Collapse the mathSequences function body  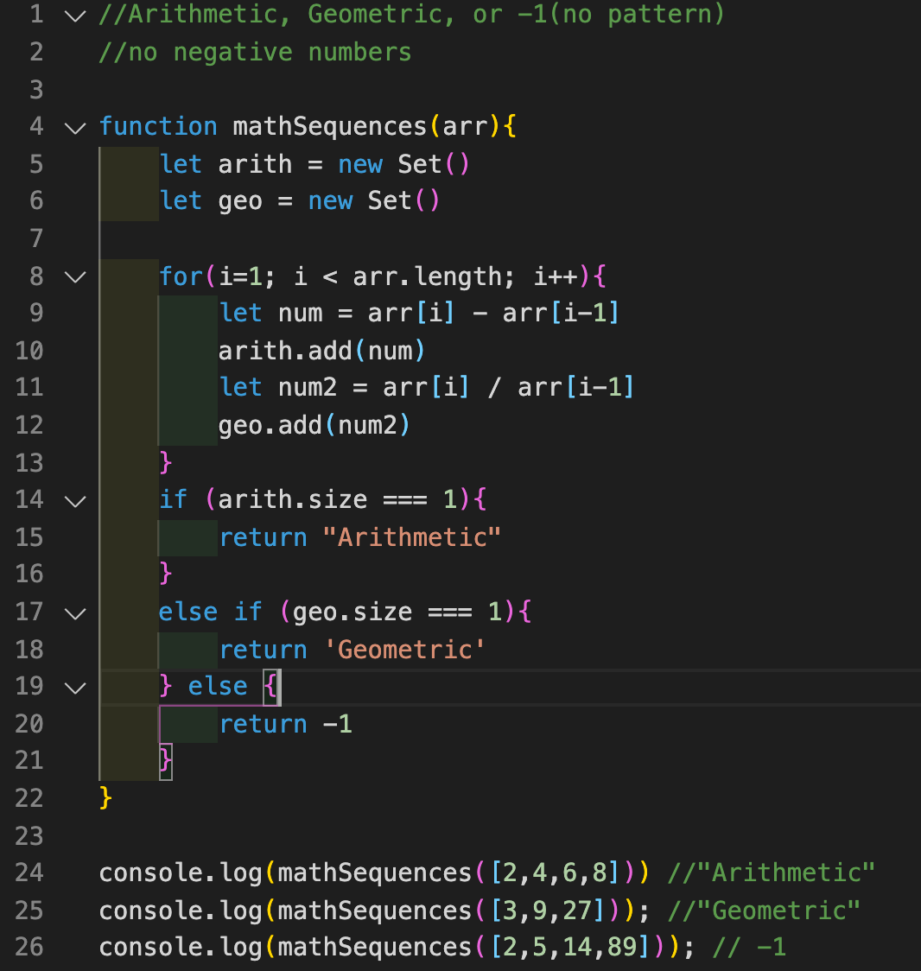click(74, 127)
